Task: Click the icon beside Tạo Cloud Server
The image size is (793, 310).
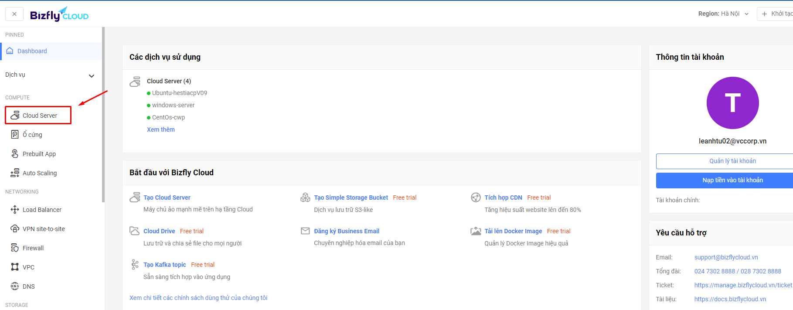Action: click(135, 198)
